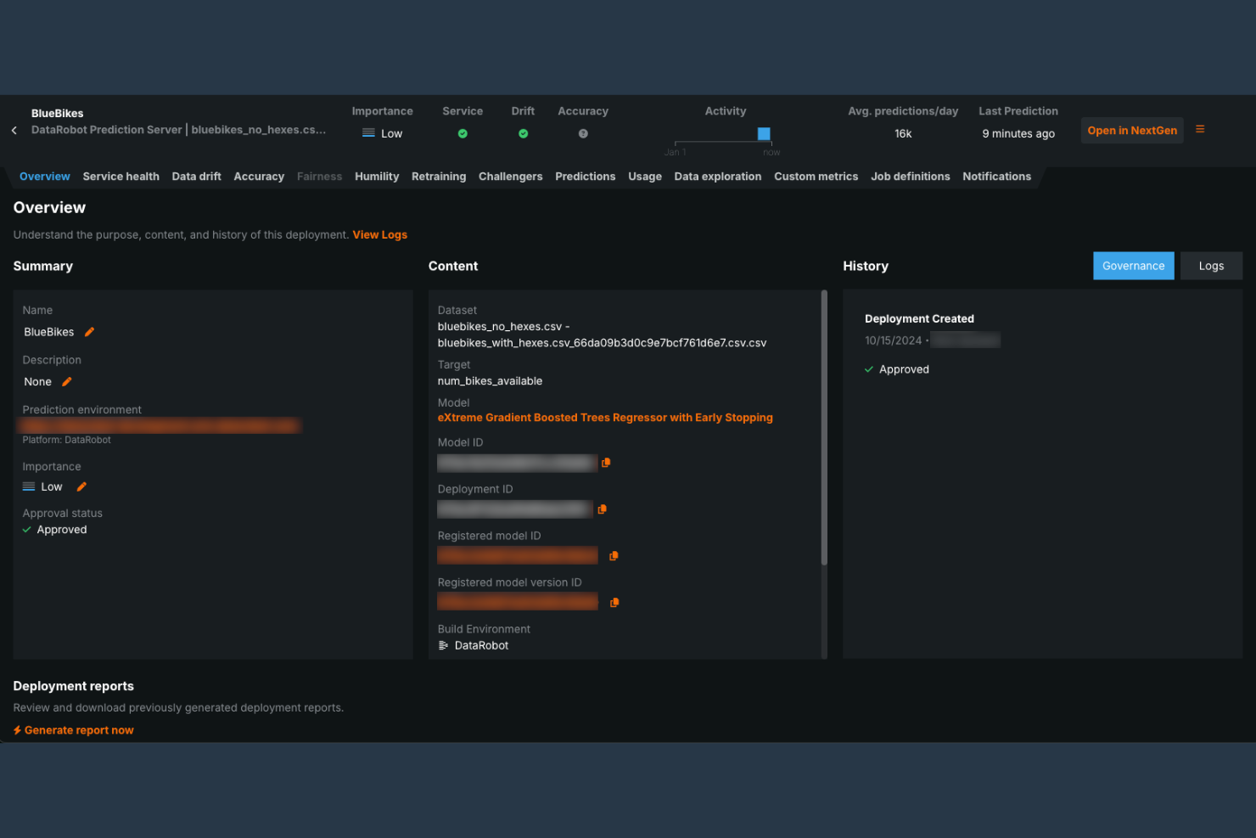Click the Content panel scrollbar
The image size is (1256, 838).
point(824,429)
